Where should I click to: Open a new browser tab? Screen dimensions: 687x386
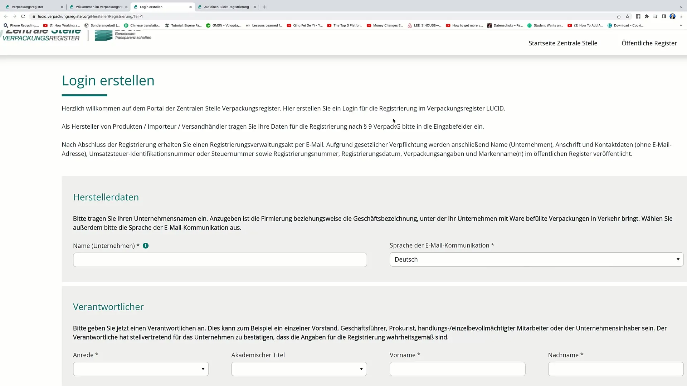point(265,7)
